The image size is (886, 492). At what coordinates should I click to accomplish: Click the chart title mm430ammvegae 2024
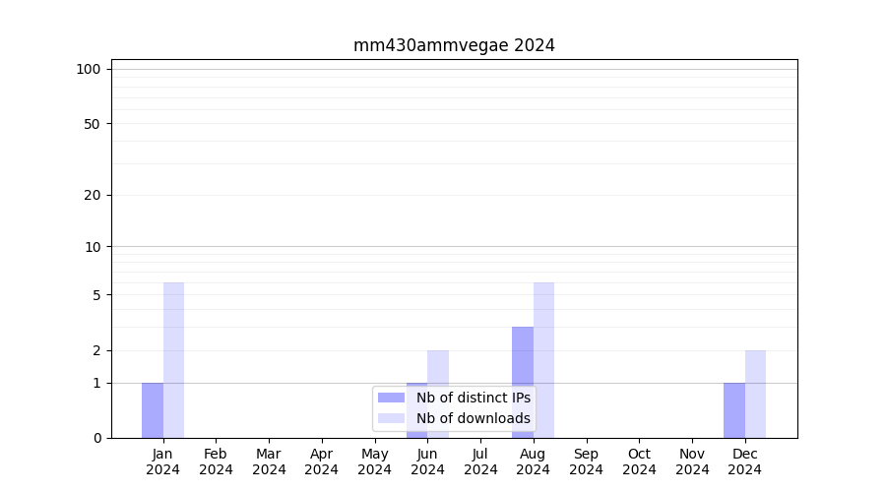click(454, 45)
